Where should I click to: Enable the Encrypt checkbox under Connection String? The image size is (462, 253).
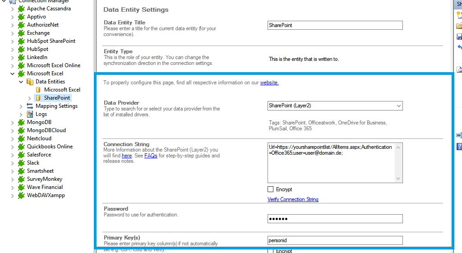pos(271,189)
